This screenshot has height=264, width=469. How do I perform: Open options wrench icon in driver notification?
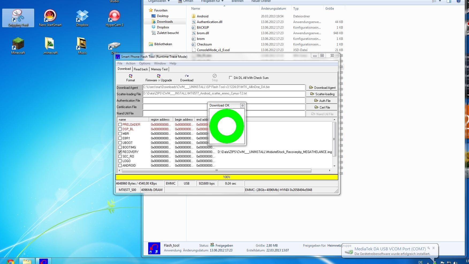[x=429, y=248]
